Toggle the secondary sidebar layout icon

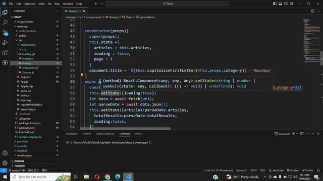(286, 4)
